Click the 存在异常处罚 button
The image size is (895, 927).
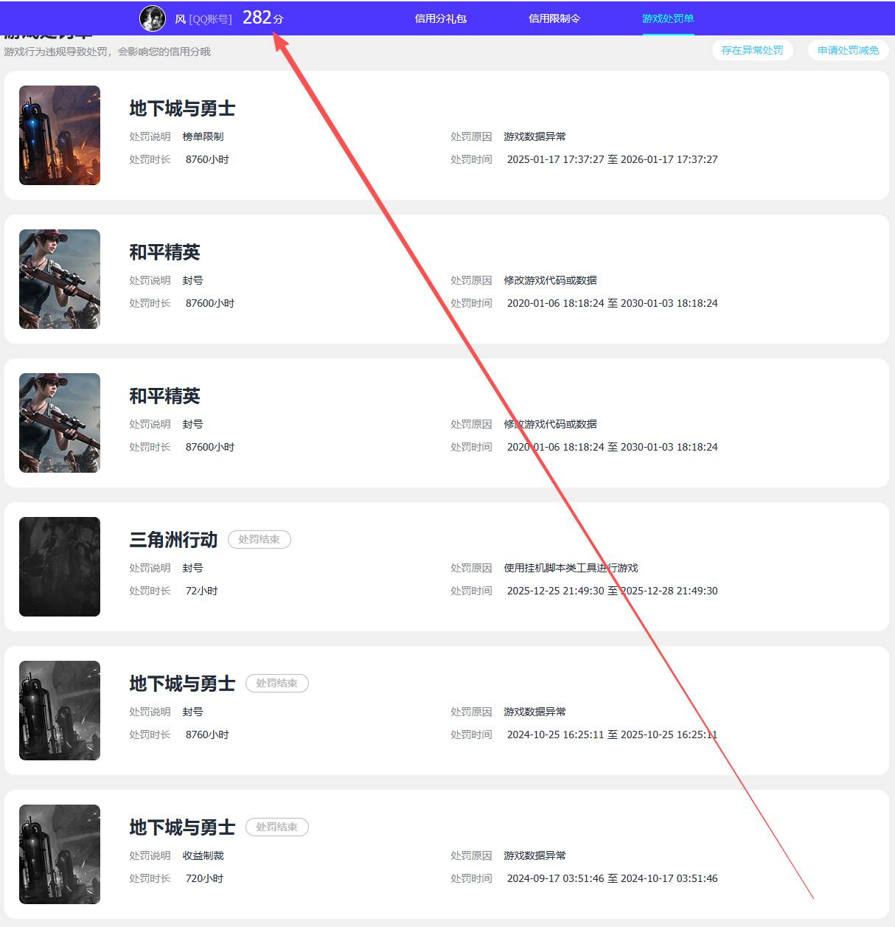[753, 50]
